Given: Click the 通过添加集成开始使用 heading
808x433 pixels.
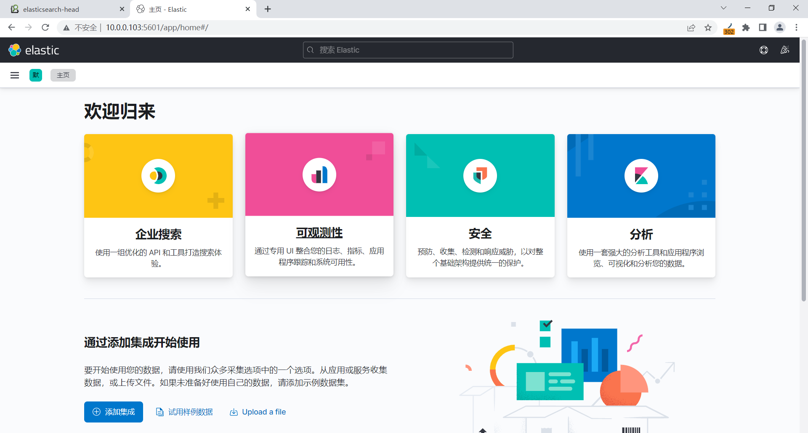Looking at the screenshot, I should click(142, 343).
